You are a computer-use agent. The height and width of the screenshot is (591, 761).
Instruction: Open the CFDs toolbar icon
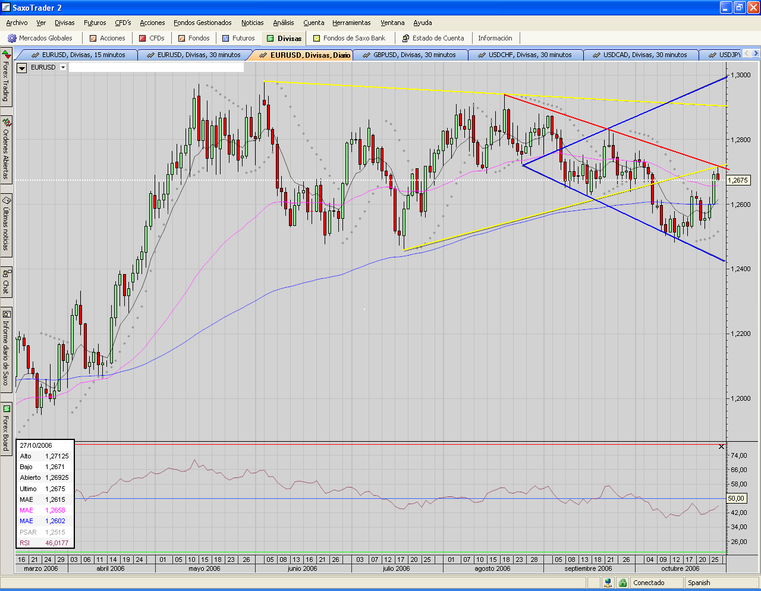[x=143, y=38]
